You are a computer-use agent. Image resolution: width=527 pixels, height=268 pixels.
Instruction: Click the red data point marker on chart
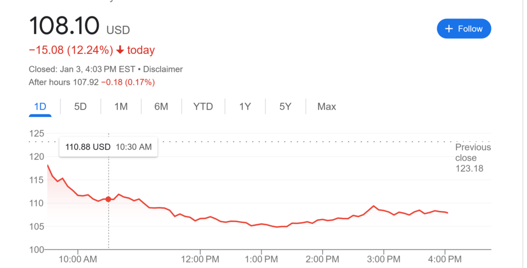tap(108, 199)
